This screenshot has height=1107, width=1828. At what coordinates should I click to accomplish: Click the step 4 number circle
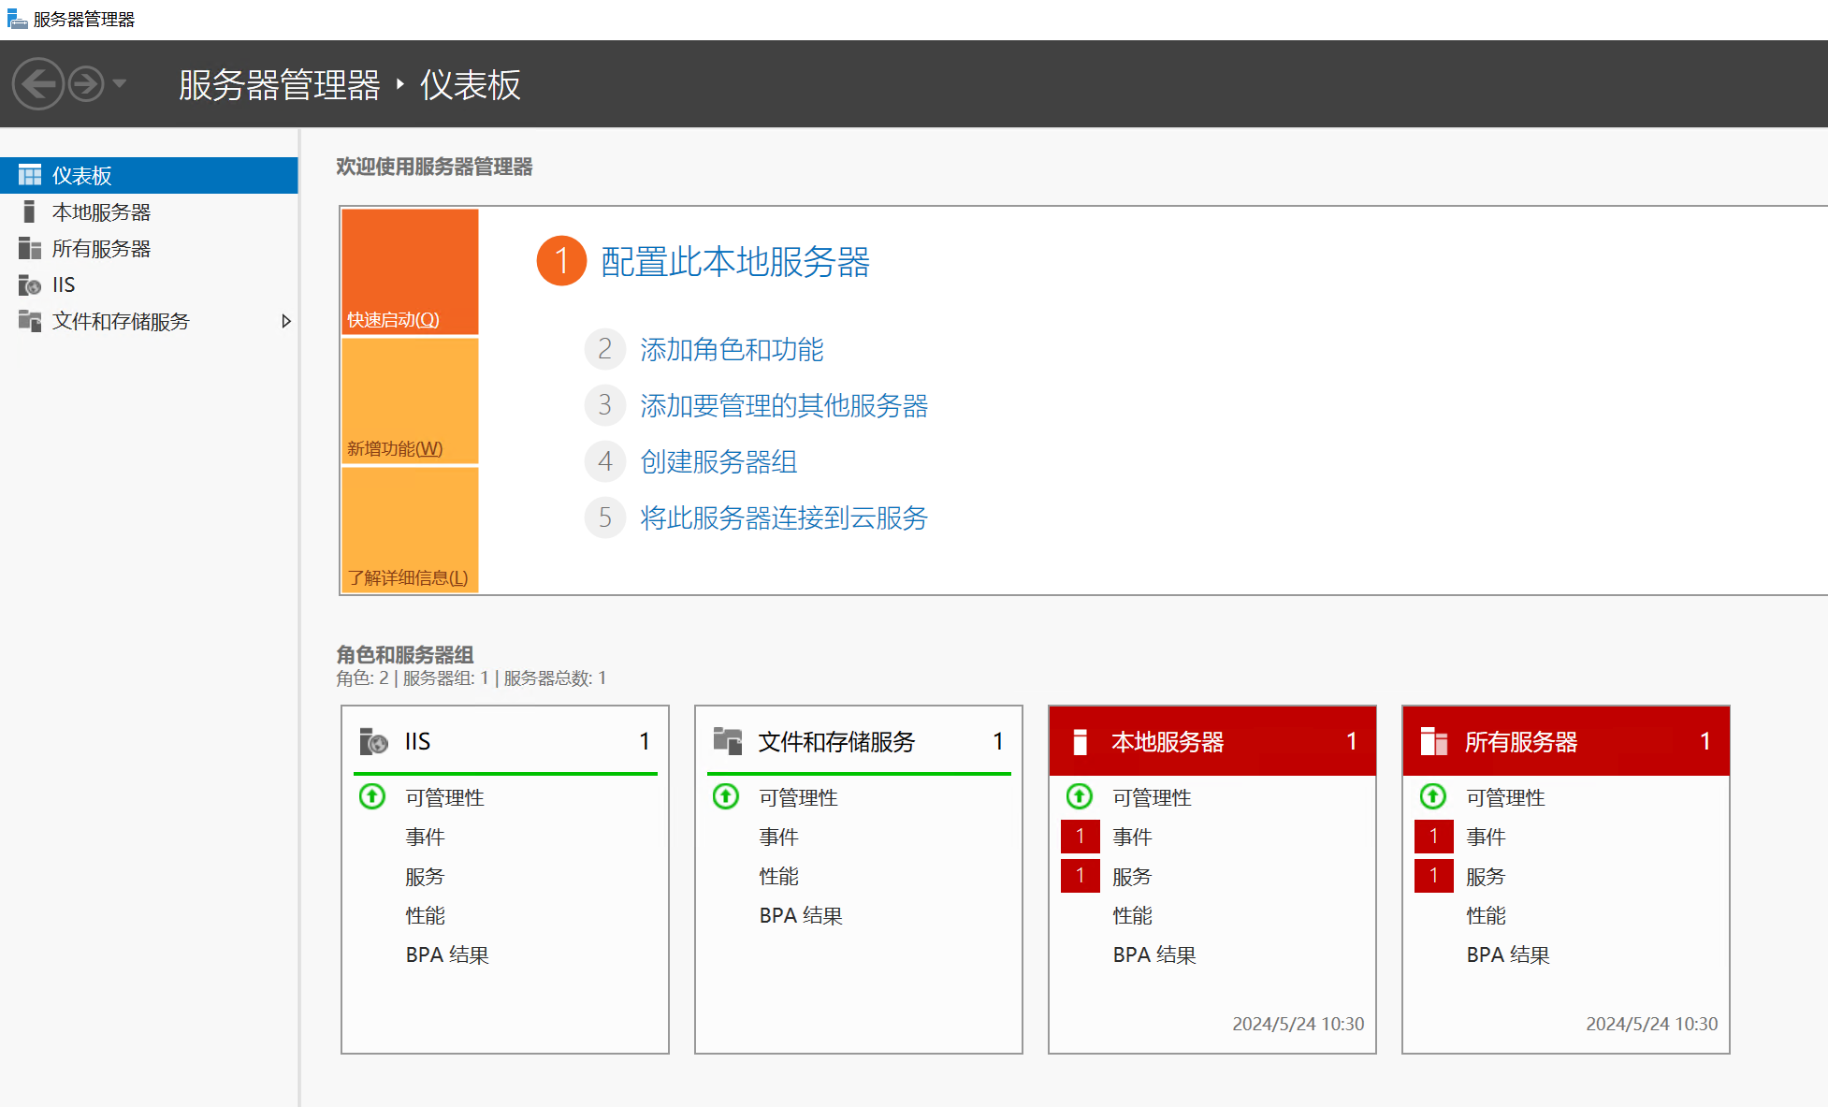[605, 461]
